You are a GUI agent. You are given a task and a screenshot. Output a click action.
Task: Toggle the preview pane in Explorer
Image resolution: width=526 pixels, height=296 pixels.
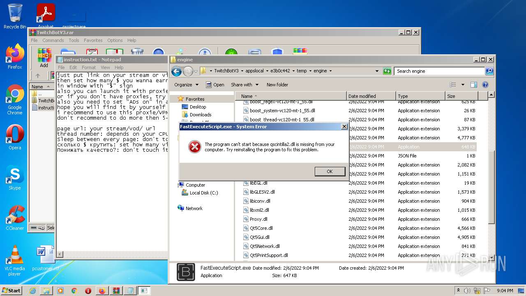point(473,85)
